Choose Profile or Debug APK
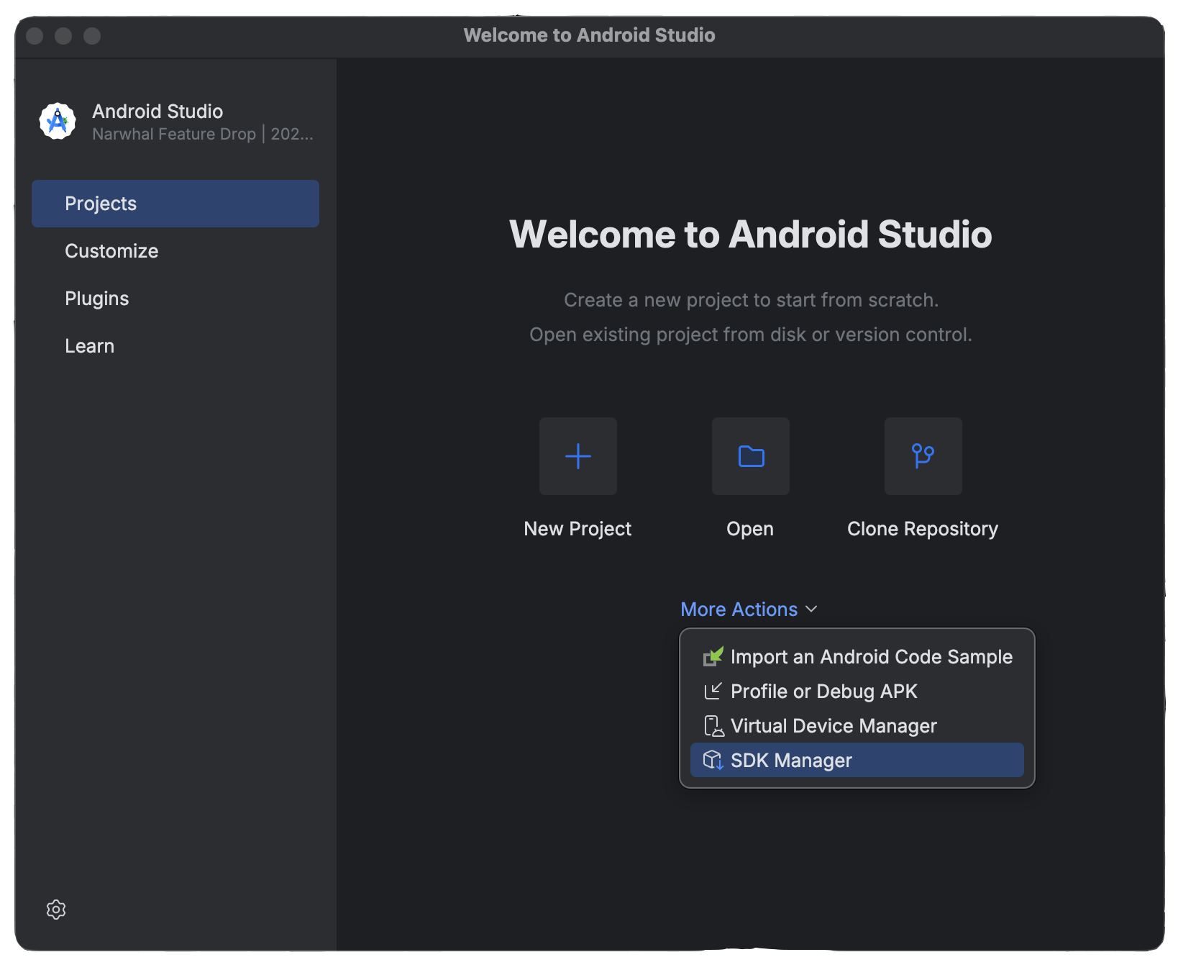The width and height of the screenshot is (1178, 970). [x=857, y=691]
